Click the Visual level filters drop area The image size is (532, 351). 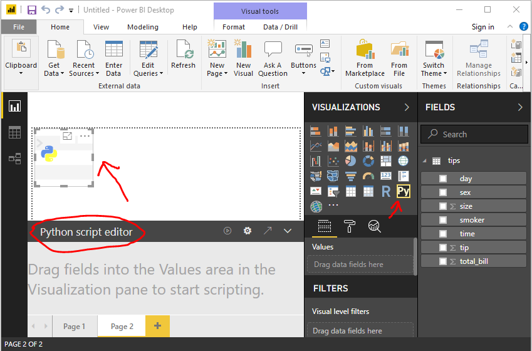[360, 330]
